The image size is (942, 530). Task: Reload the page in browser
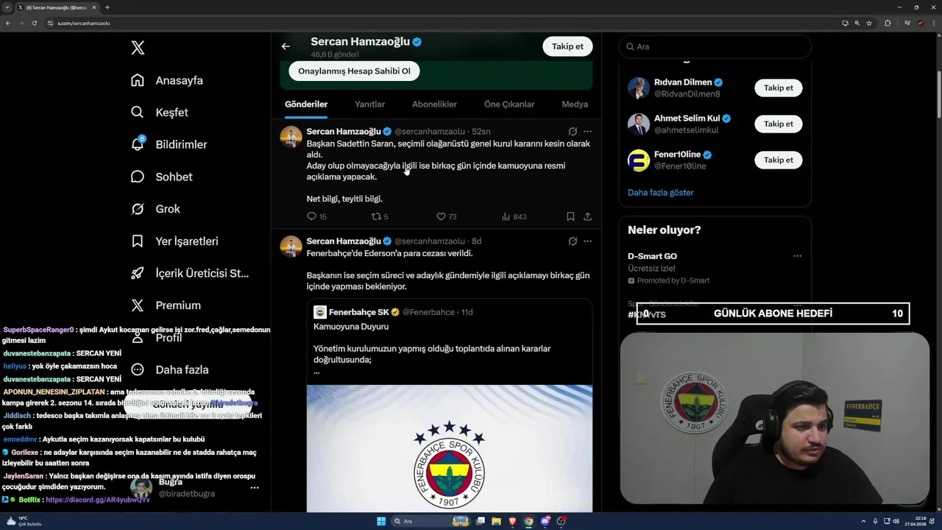(x=35, y=23)
